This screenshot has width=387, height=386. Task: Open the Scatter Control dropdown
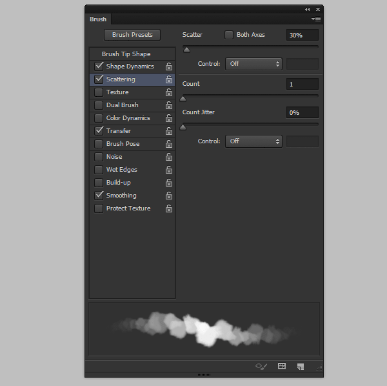pyautogui.click(x=253, y=64)
